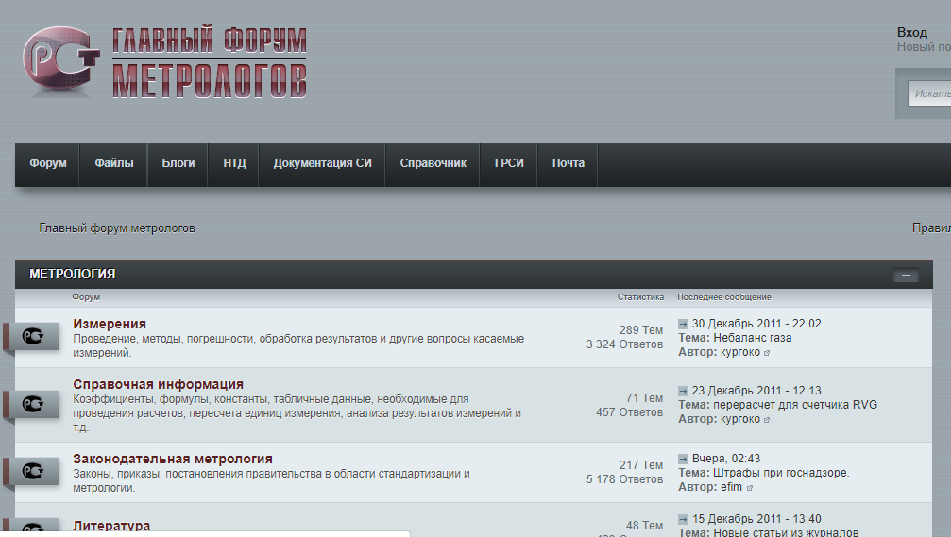
Task: Click the status icon beside Справочная информация
Action: (x=34, y=404)
